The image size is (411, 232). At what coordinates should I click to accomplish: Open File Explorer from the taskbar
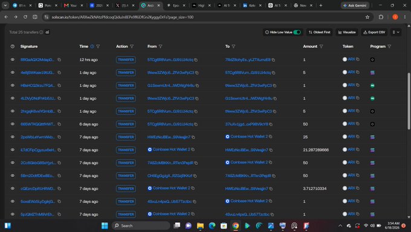coord(200,226)
